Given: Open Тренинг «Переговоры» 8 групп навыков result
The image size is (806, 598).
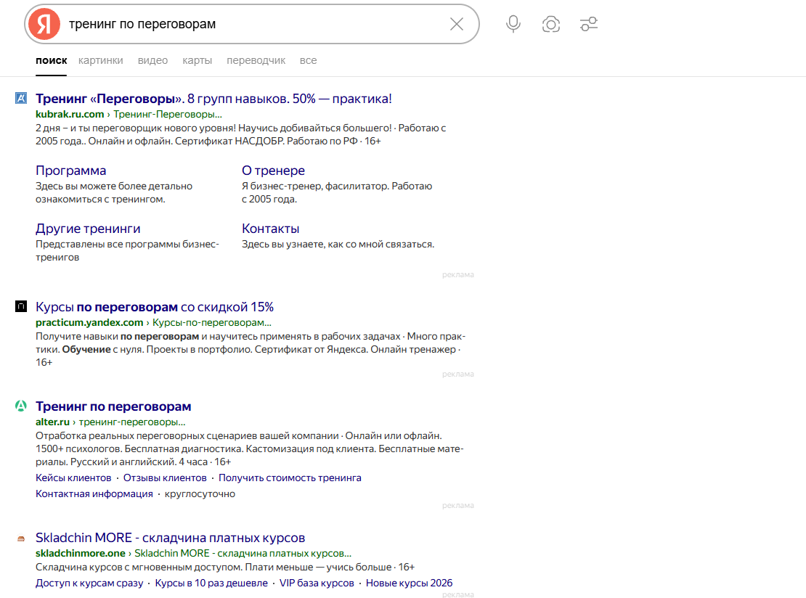Looking at the screenshot, I should pos(213,99).
